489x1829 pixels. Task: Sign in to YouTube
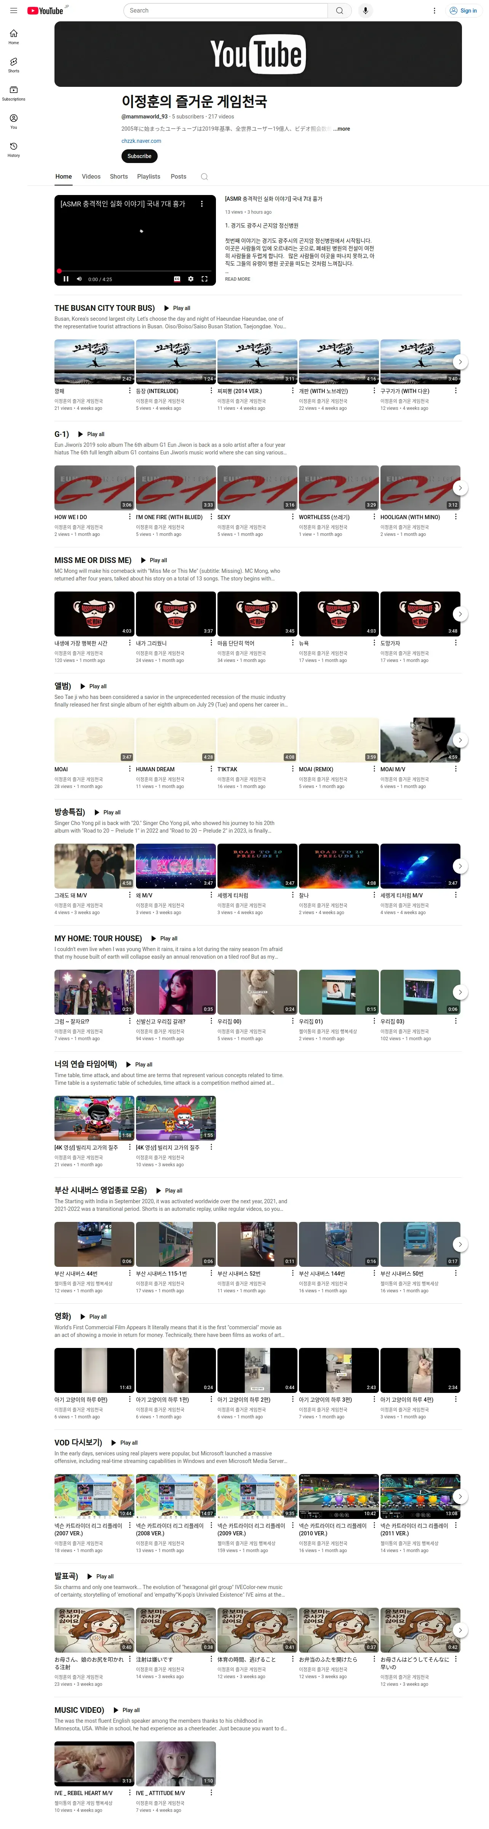[463, 11]
